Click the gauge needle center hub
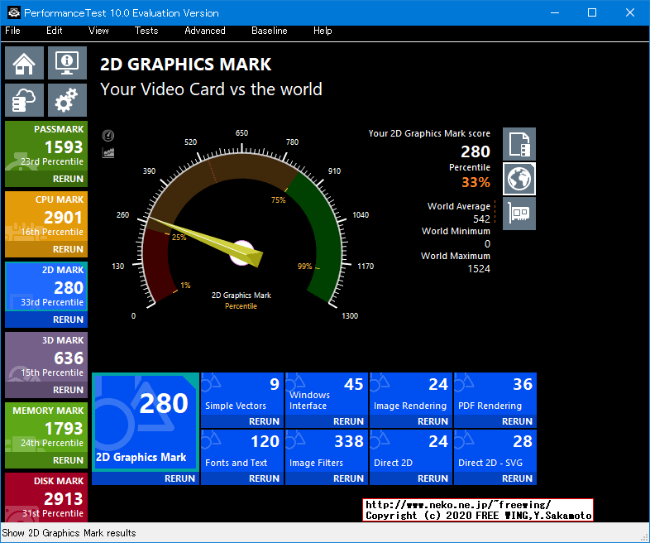 click(x=242, y=252)
